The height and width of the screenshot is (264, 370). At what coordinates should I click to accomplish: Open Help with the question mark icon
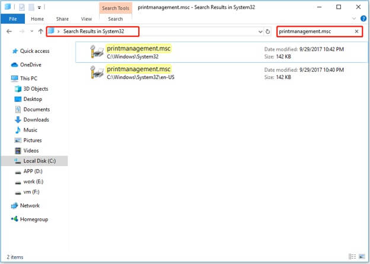coord(363,18)
